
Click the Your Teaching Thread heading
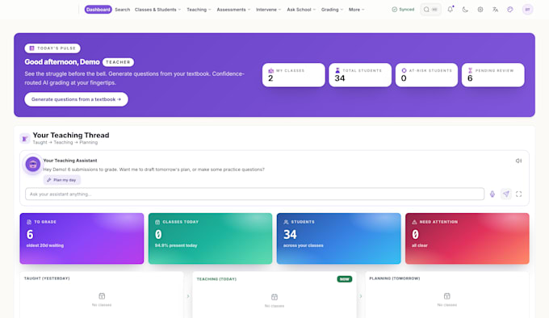pyautogui.click(x=71, y=135)
